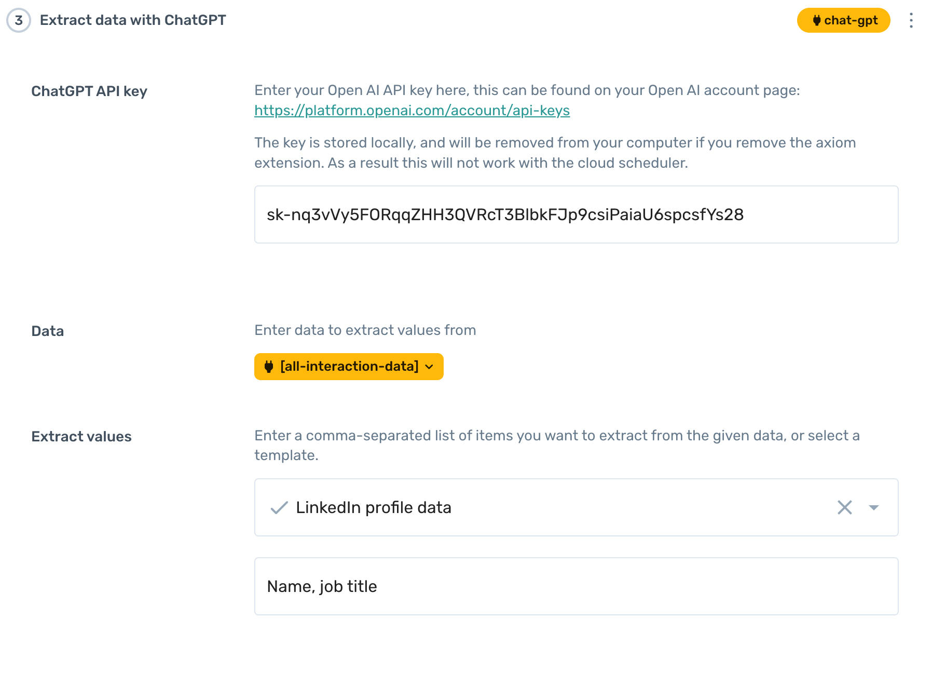Click the Extract data with ChatGPT title

coord(133,20)
